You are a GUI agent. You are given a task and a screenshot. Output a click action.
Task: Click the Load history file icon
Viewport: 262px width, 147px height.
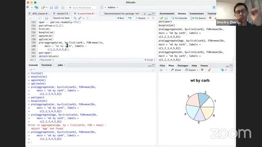point(161,18)
